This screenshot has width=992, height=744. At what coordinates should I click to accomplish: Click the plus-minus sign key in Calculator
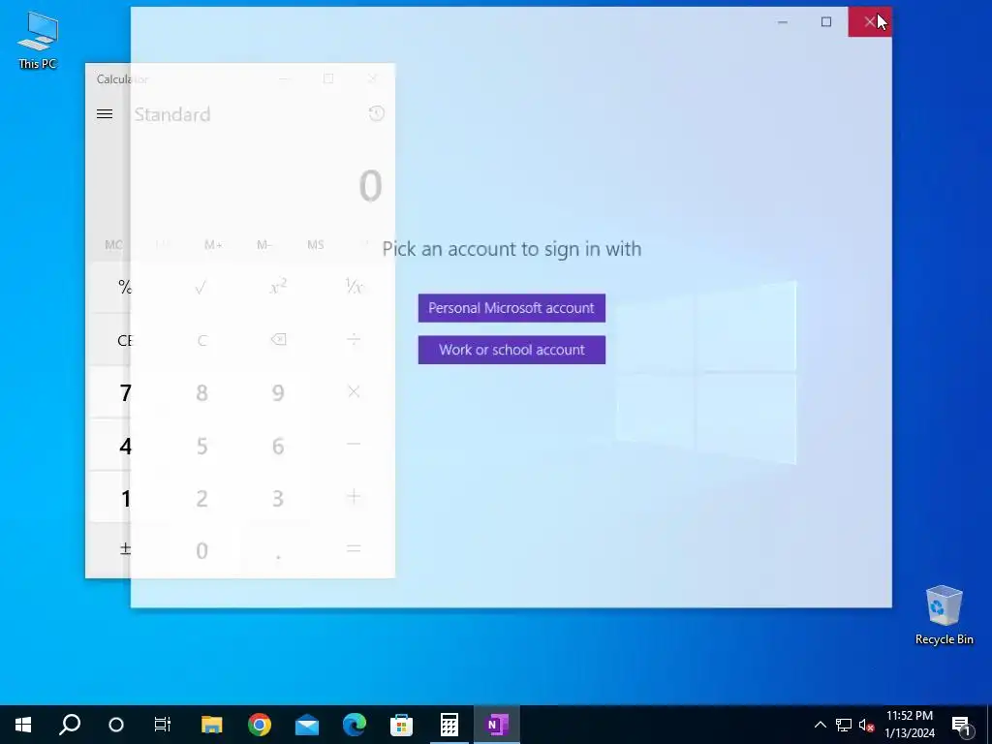(125, 550)
